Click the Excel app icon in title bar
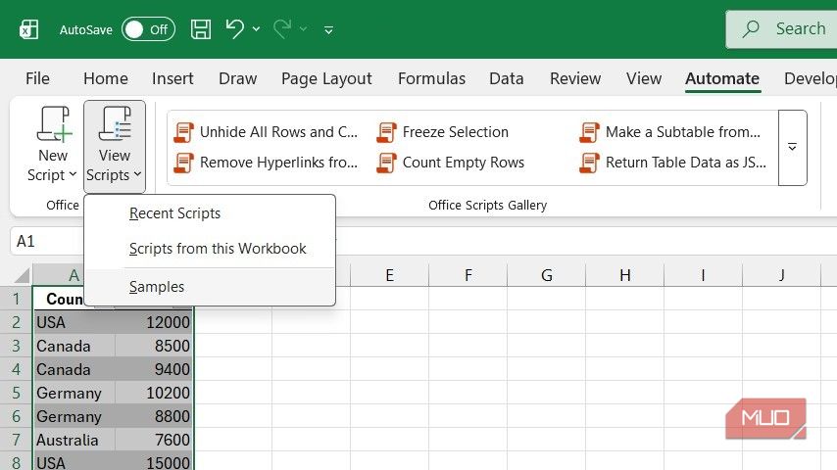Image resolution: width=837 pixels, height=470 pixels. [28, 29]
